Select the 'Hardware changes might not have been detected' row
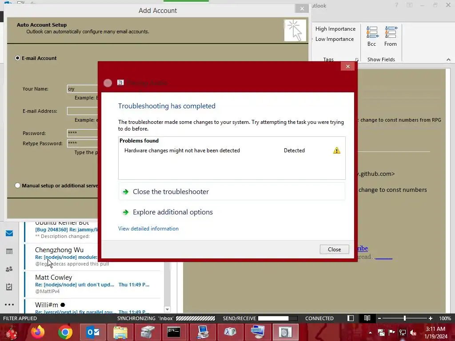Image resolution: width=455 pixels, height=341 pixels. click(x=231, y=151)
